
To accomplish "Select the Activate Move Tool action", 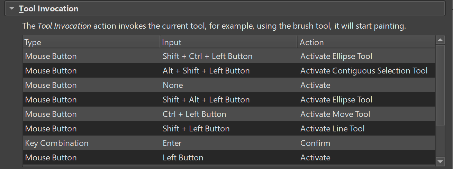I will click(x=335, y=114).
